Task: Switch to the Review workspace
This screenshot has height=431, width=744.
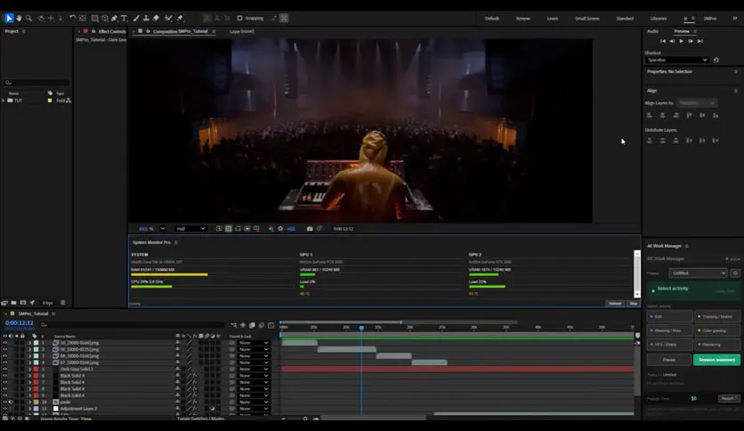Action: point(523,19)
